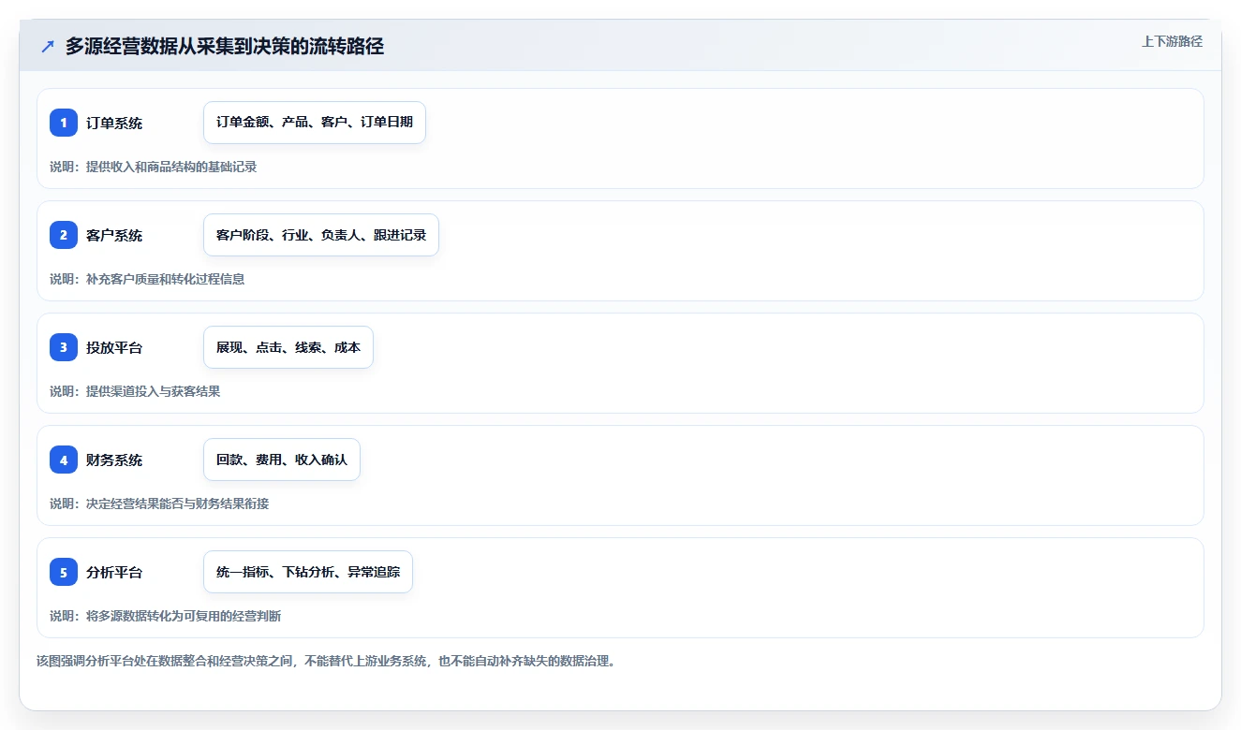Click step number 2 badge for 客户系统
1241x730 pixels.
64,235
